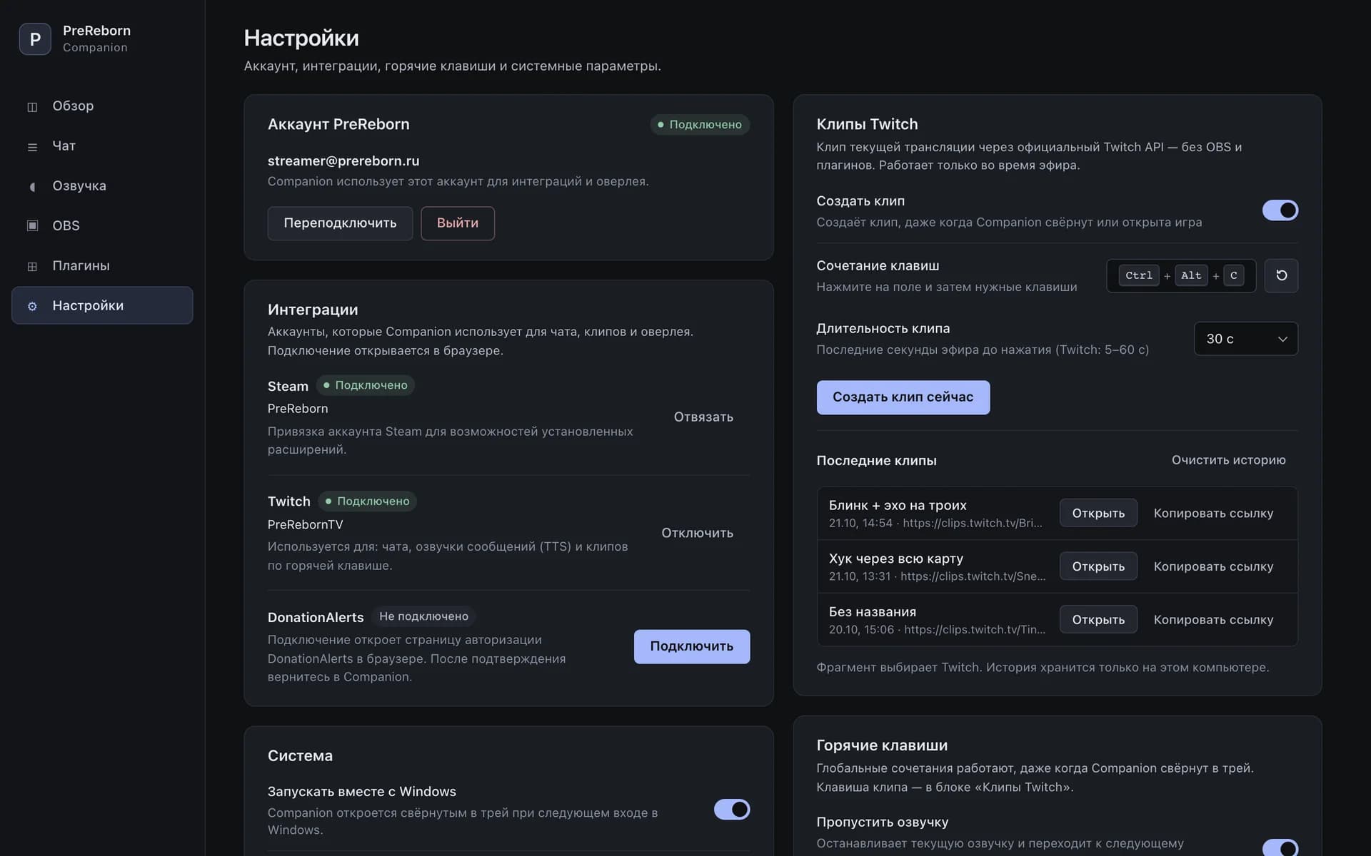The width and height of the screenshot is (1371, 856).
Task: Click the Обзор sidebar icon
Action: tap(32, 106)
